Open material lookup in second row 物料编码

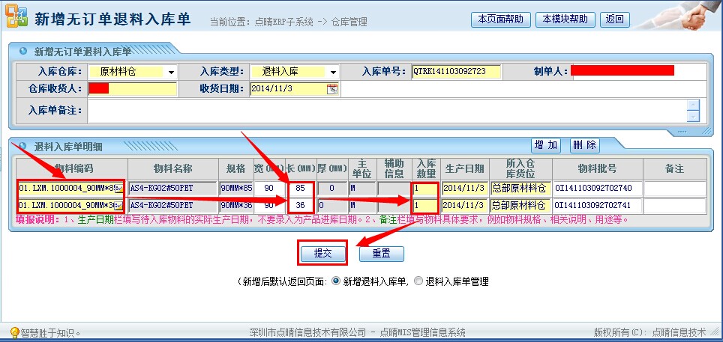click(x=118, y=205)
